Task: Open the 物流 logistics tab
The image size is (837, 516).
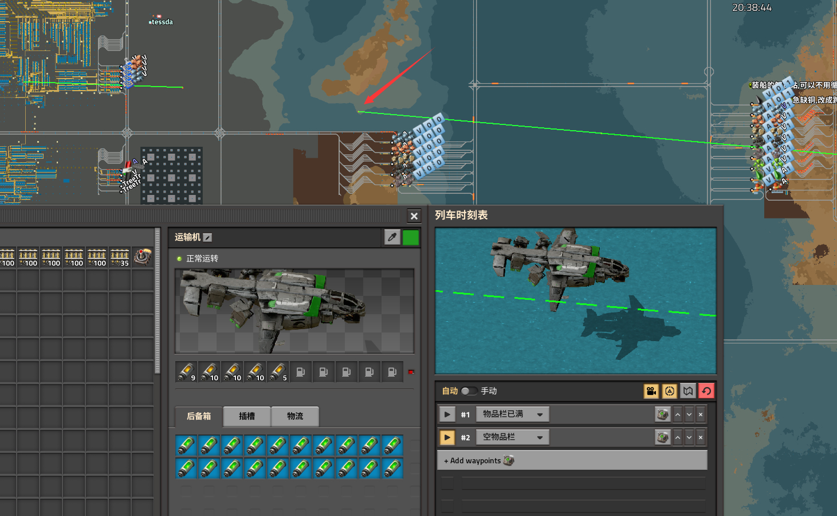Action: 295,416
